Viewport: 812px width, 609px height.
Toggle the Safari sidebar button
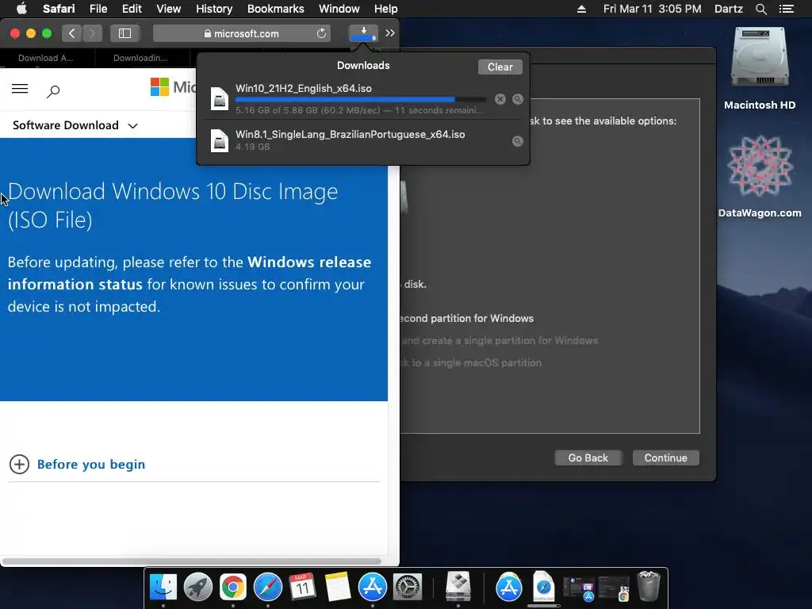(x=124, y=33)
